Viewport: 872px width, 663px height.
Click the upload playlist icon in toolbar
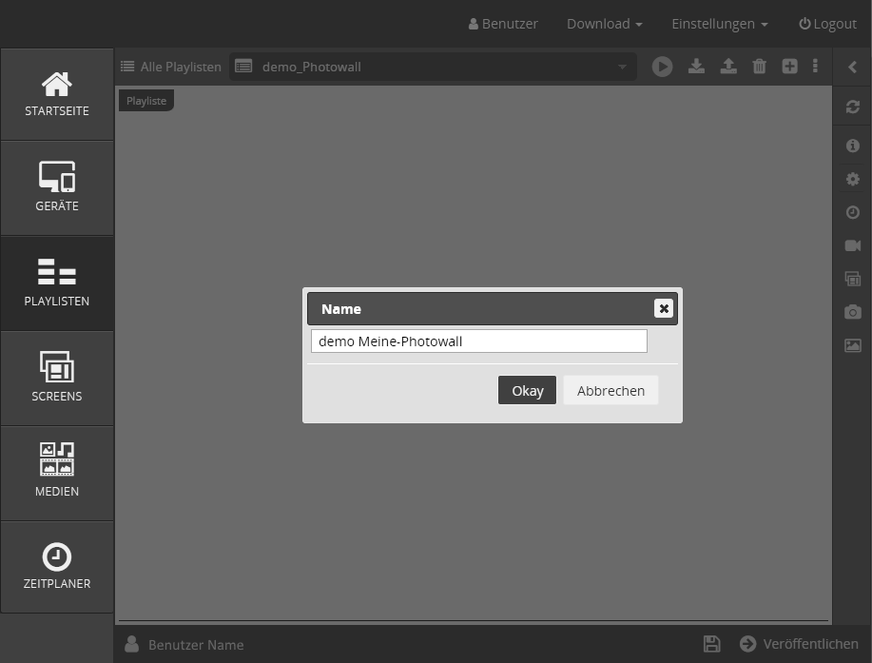[727, 67]
